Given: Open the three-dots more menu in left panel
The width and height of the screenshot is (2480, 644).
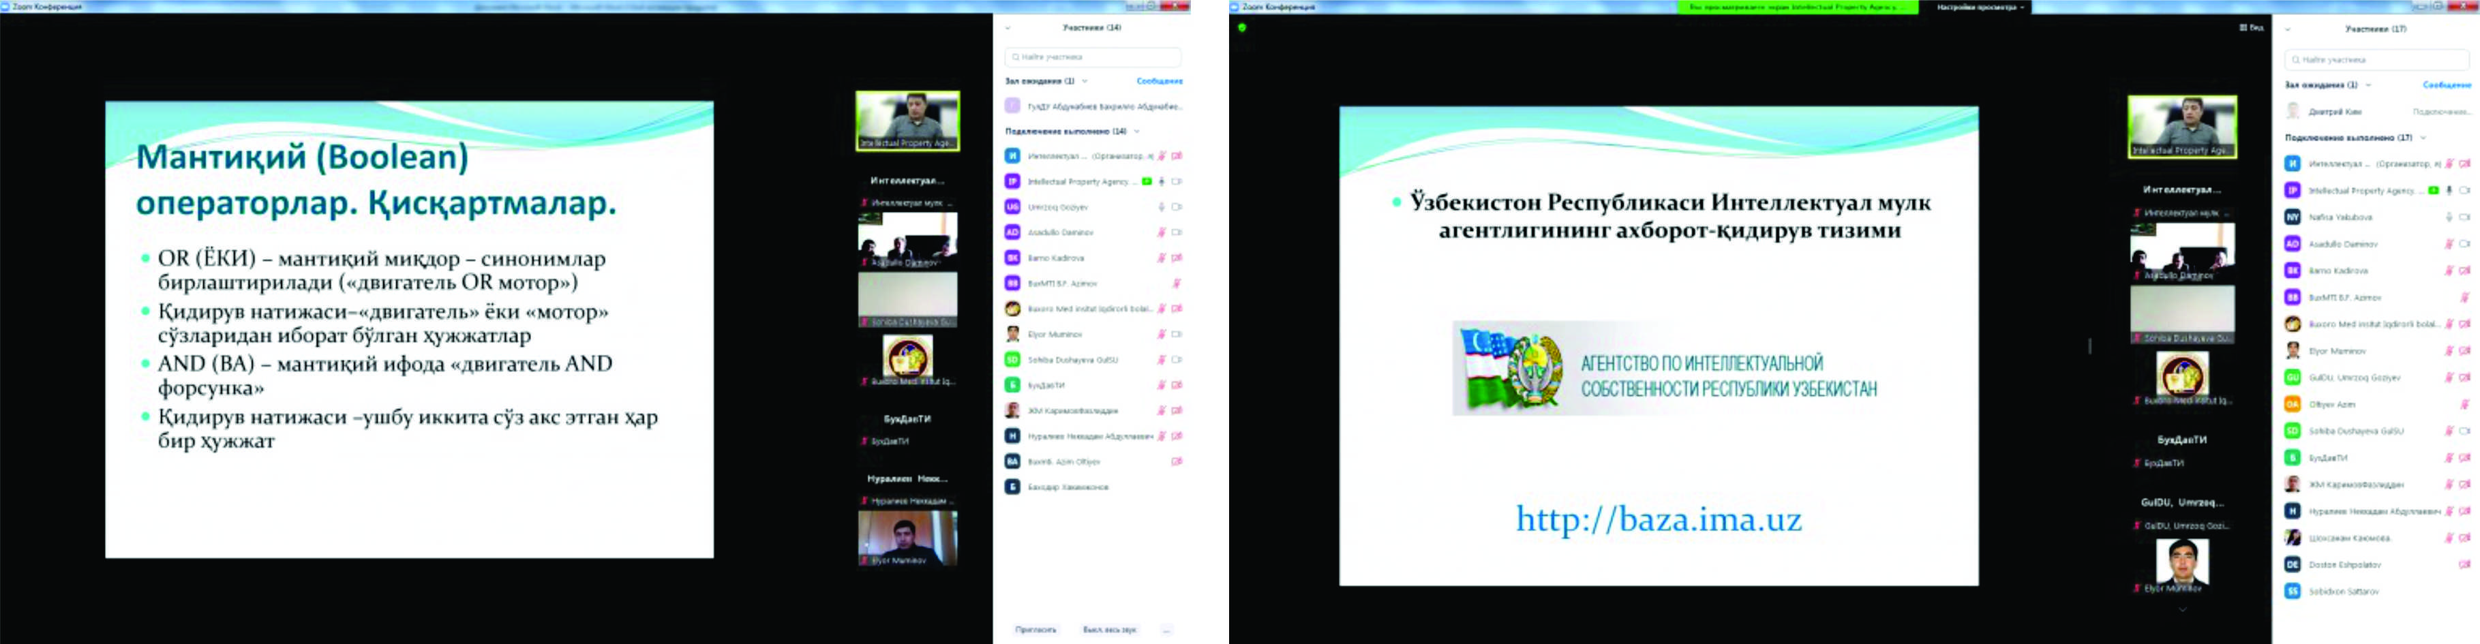Looking at the screenshot, I should (x=1166, y=630).
